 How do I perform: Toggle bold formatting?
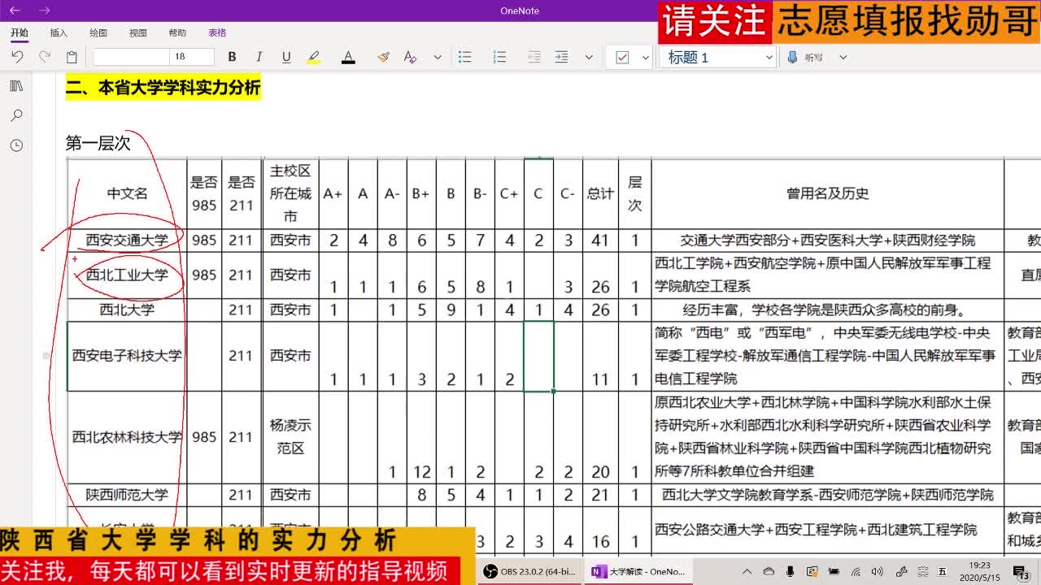tap(232, 57)
